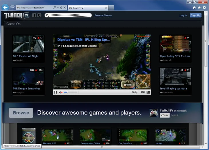This screenshot has width=209, height=150.
Task: Open the IPL League of Legends Channel link
Action: tap(79, 46)
